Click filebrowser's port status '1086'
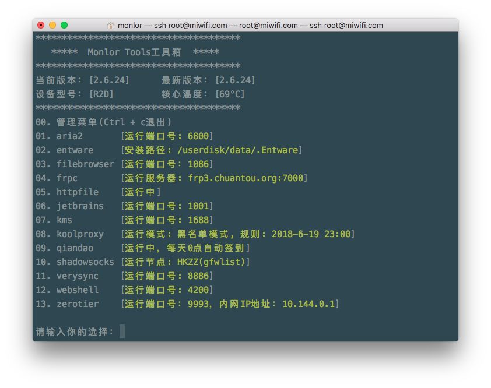This screenshot has height=388, width=491. click(198, 164)
